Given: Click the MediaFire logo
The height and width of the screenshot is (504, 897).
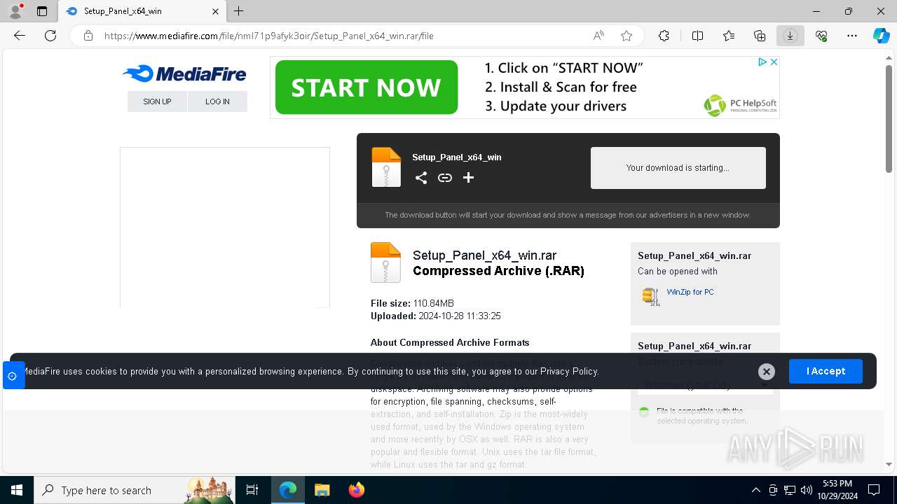Looking at the screenshot, I should click(x=184, y=73).
